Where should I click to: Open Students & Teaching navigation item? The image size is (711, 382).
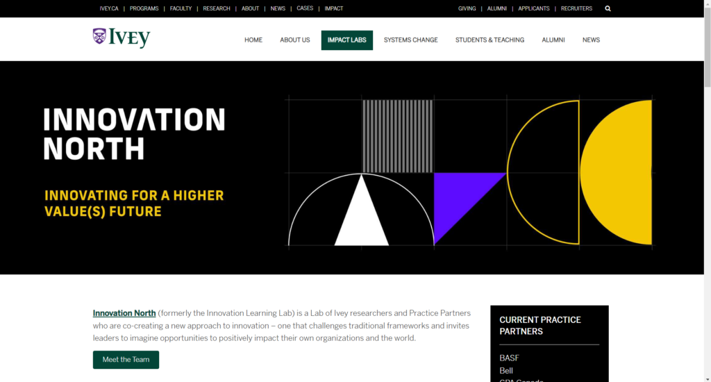click(490, 40)
